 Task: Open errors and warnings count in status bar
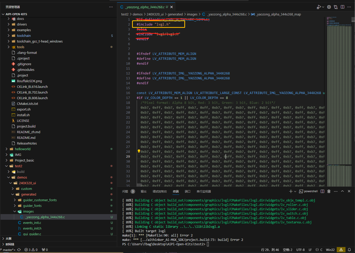click(31, 250)
